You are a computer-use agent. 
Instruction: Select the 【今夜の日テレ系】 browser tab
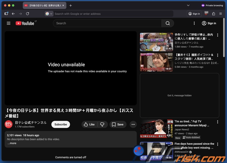(x=45, y=5)
